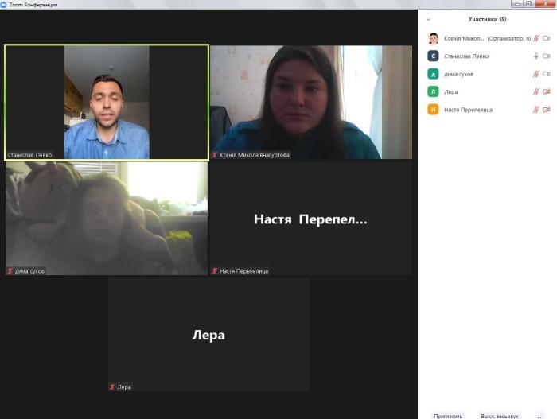557x419 pixels.
Task: Click the Станислав Певко name label on tile
Action: (29, 155)
